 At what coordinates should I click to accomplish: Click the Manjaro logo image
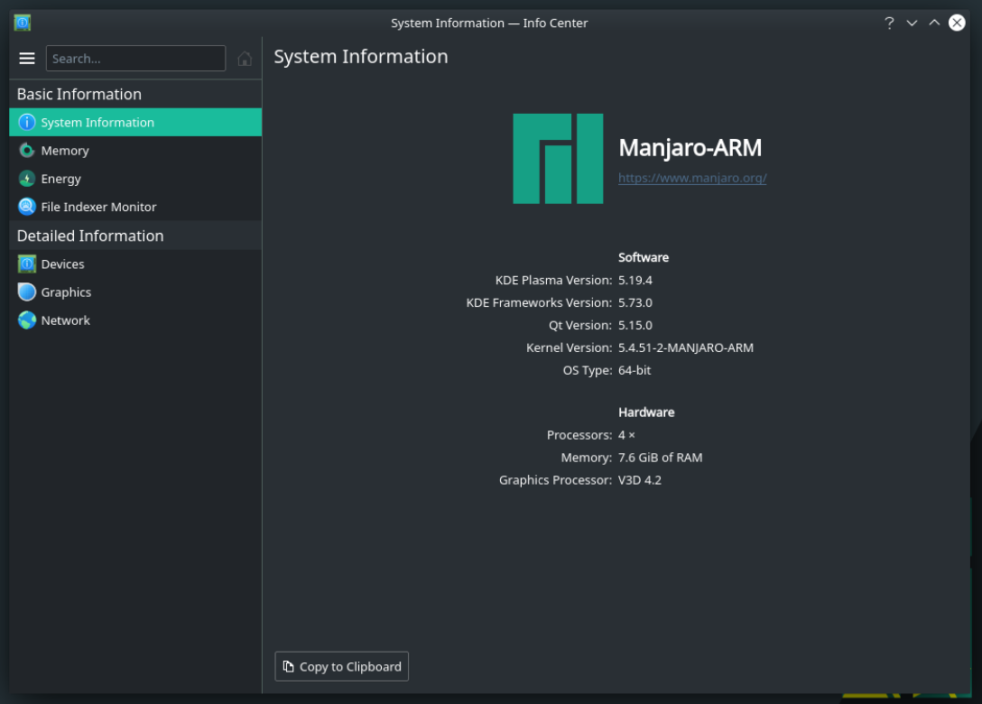(558, 159)
